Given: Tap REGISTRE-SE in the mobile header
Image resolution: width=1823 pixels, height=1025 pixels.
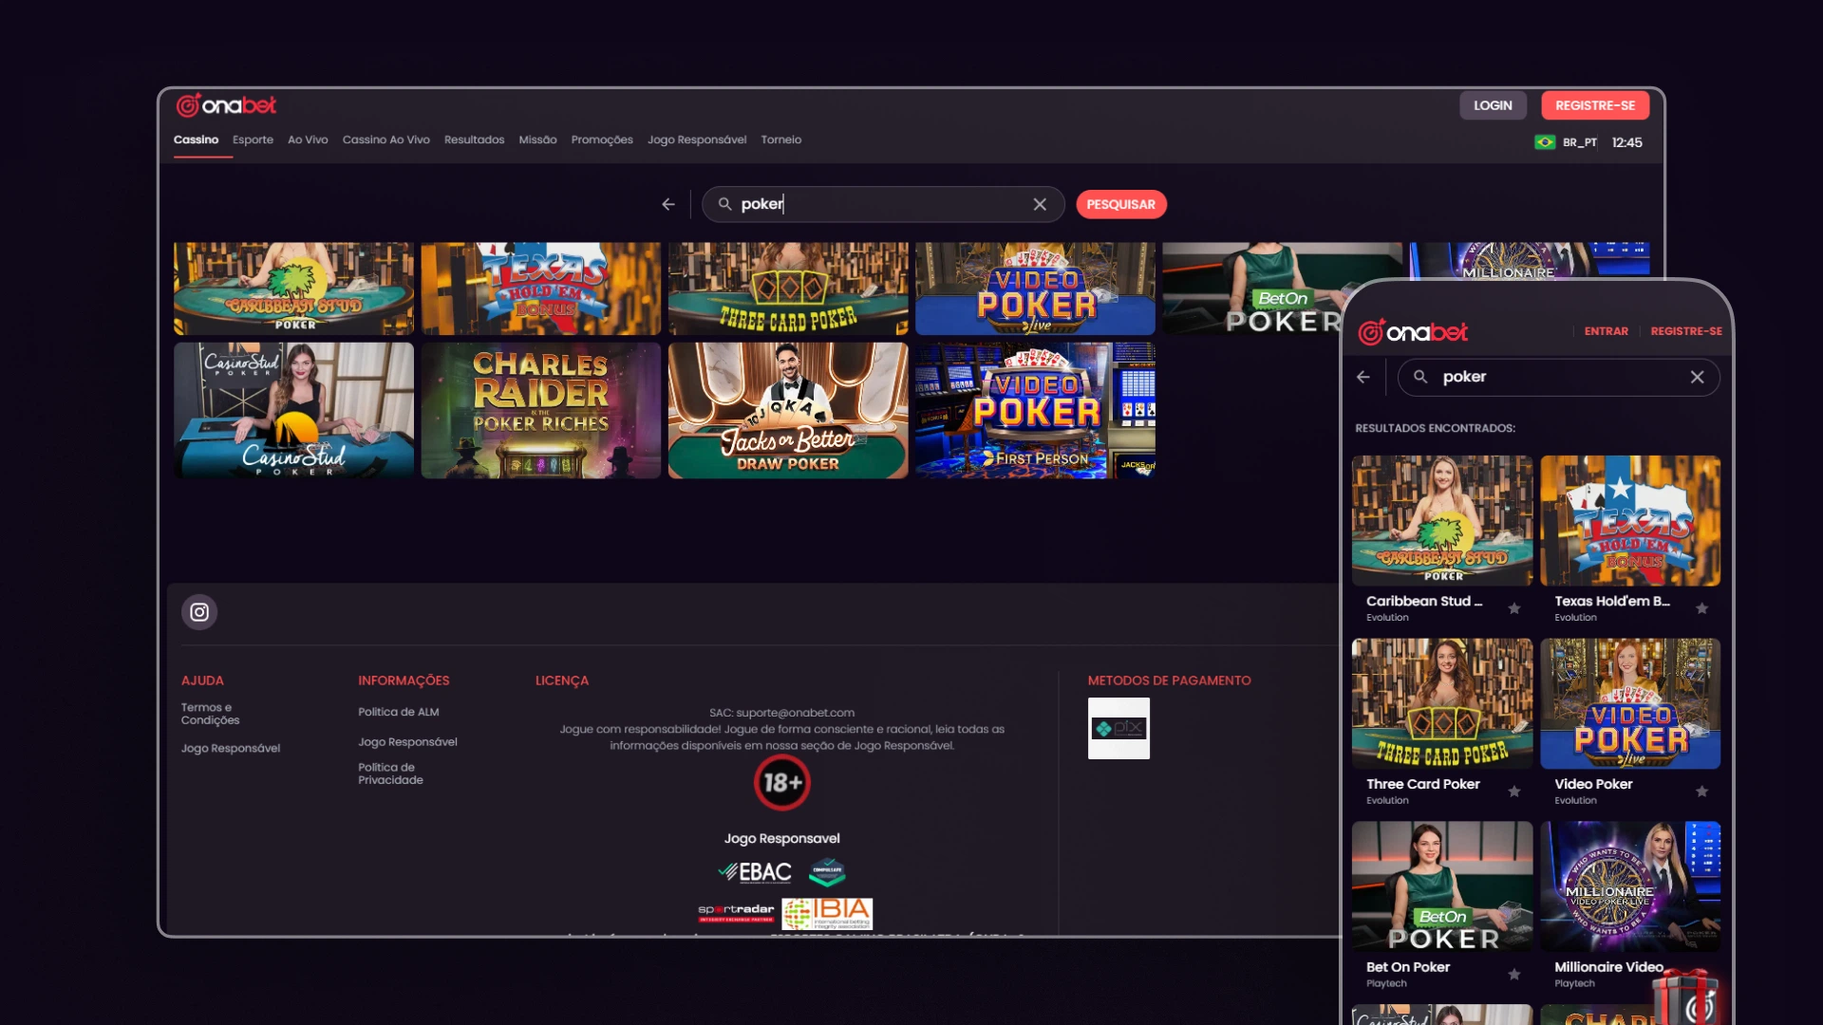Looking at the screenshot, I should click(1686, 331).
